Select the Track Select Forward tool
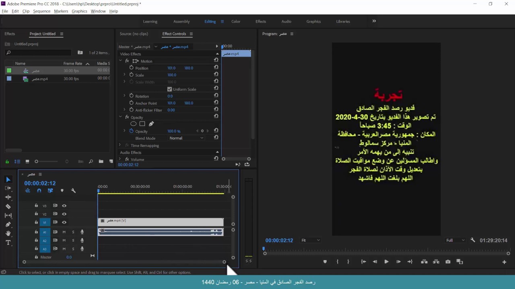 point(8,188)
